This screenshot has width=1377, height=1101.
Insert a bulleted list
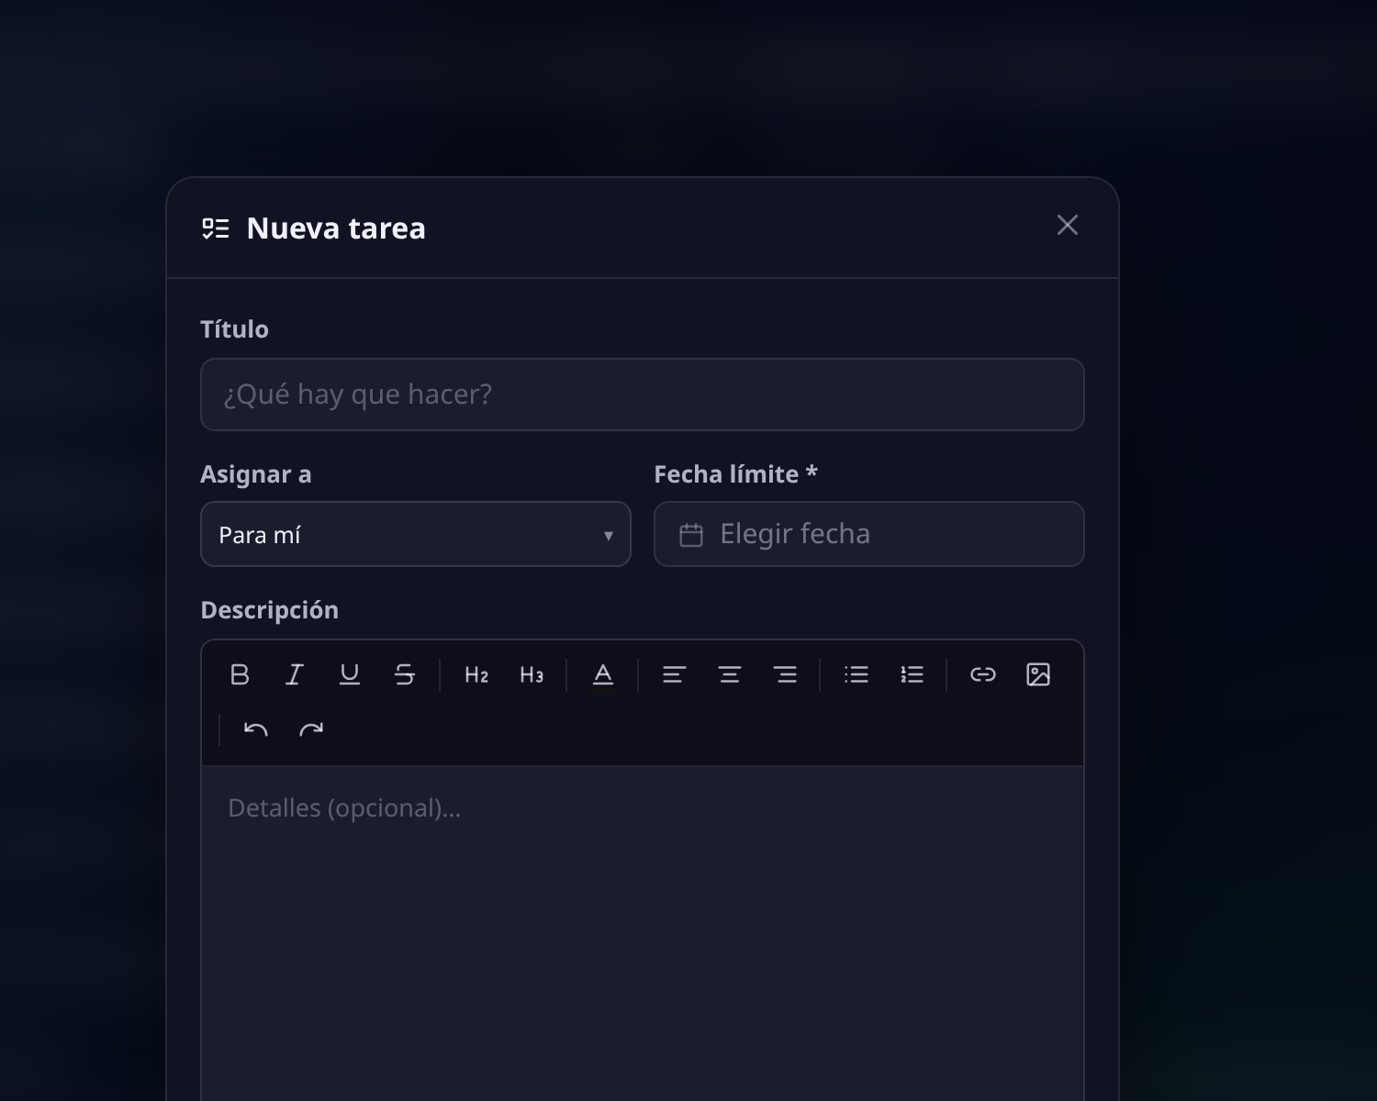856,674
